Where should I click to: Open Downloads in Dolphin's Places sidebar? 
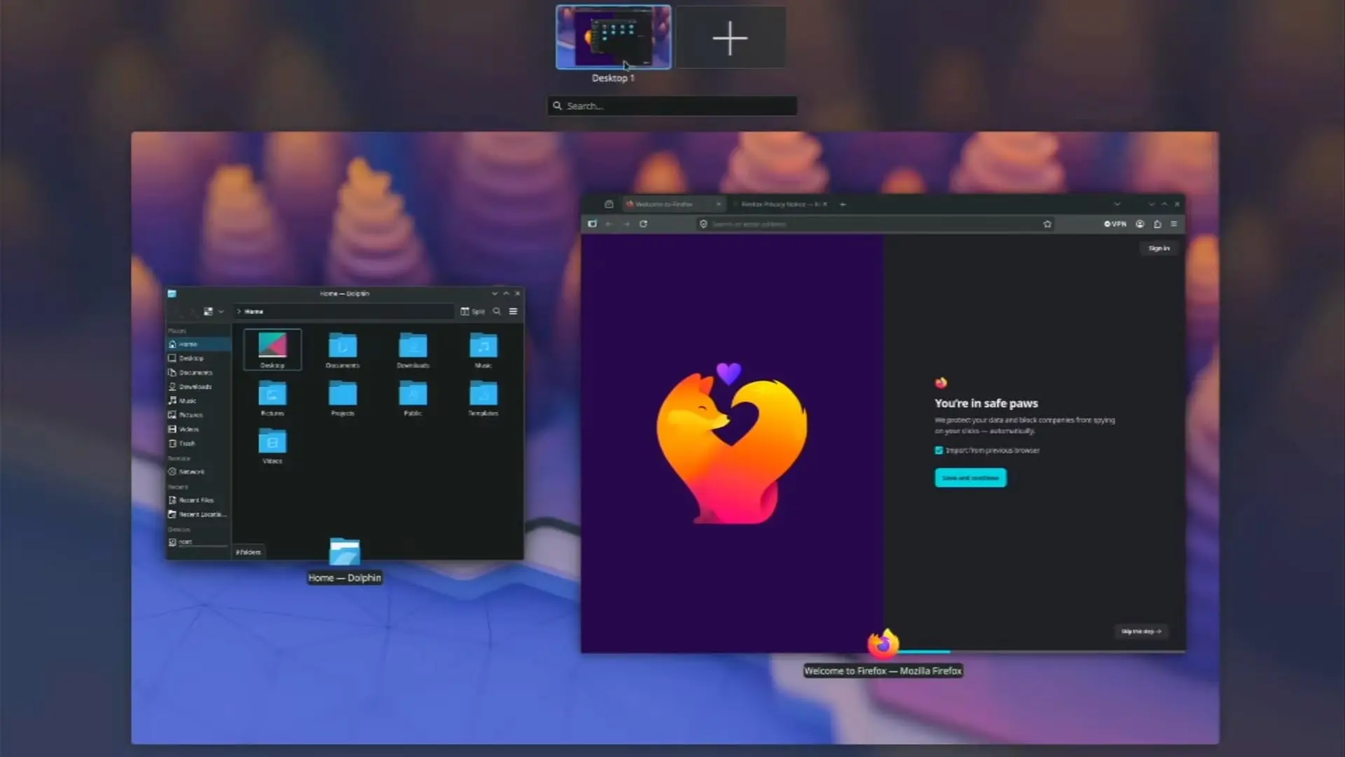point(198,386)
